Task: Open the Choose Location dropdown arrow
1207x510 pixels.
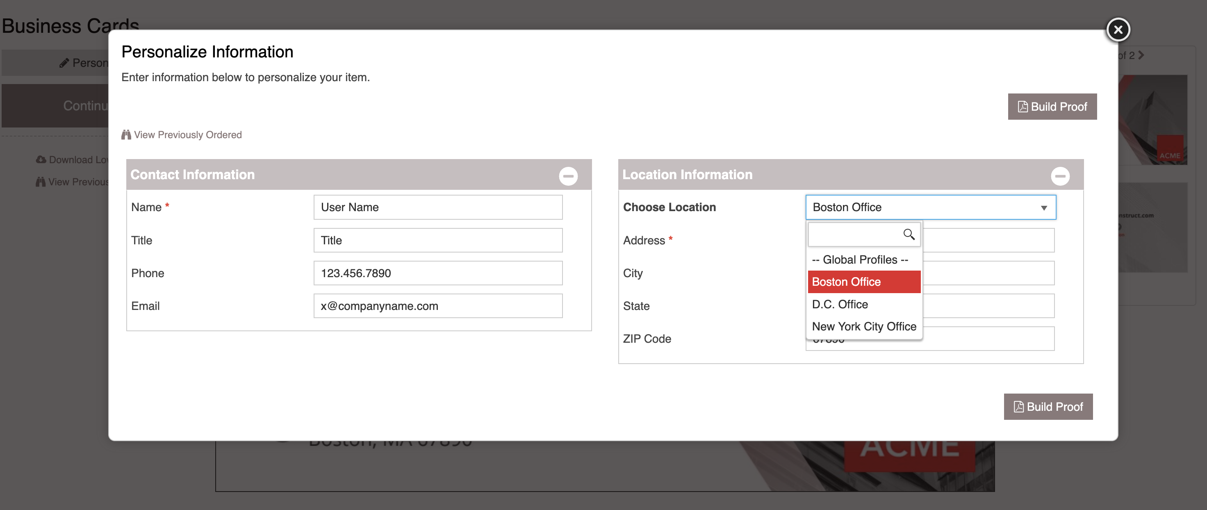Action: (1044, 208)
